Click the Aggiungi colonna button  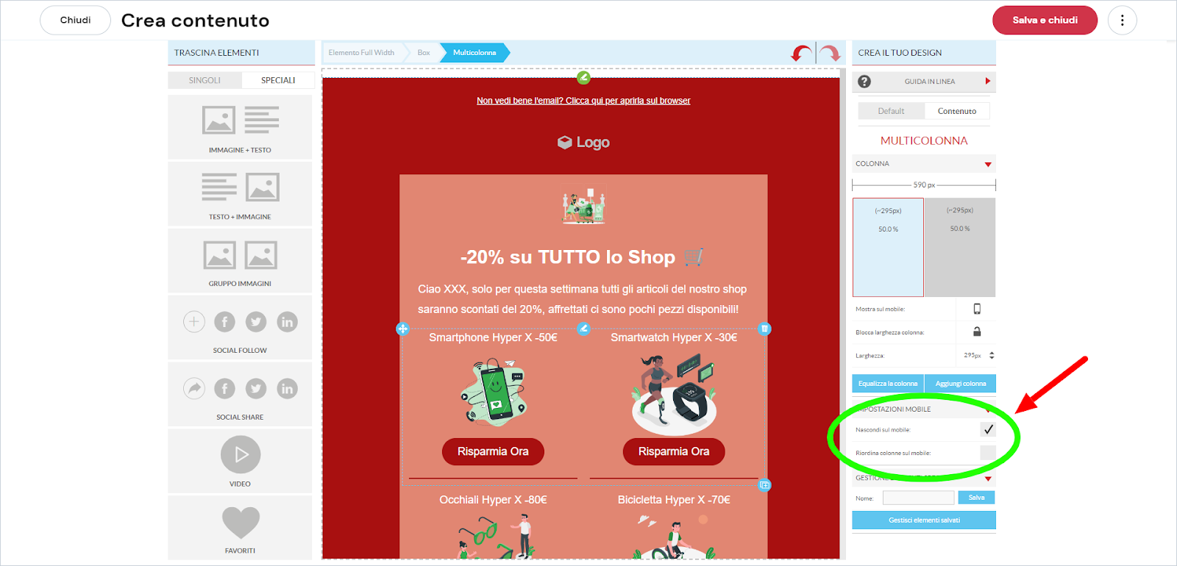tap(960, 384)
